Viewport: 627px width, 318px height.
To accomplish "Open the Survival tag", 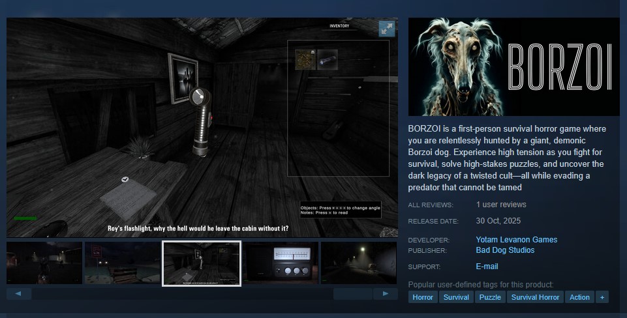I will [456, 297].
